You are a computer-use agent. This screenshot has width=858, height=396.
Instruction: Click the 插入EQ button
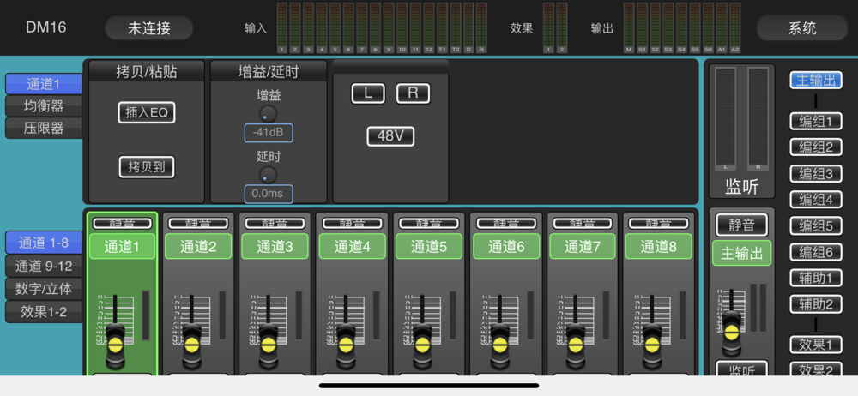[147, 112]
